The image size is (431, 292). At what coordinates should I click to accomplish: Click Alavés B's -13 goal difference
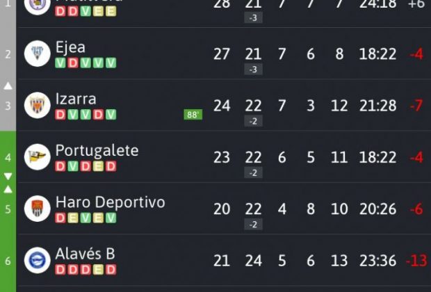click(x=416, y=261)
